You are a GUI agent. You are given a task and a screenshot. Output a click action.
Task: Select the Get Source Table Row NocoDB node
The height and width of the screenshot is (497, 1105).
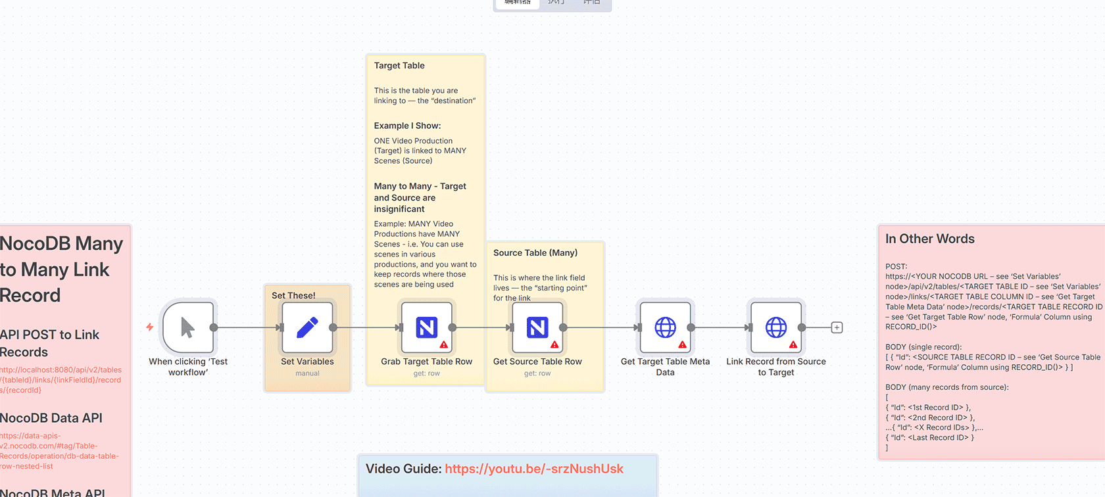[537, 327]
